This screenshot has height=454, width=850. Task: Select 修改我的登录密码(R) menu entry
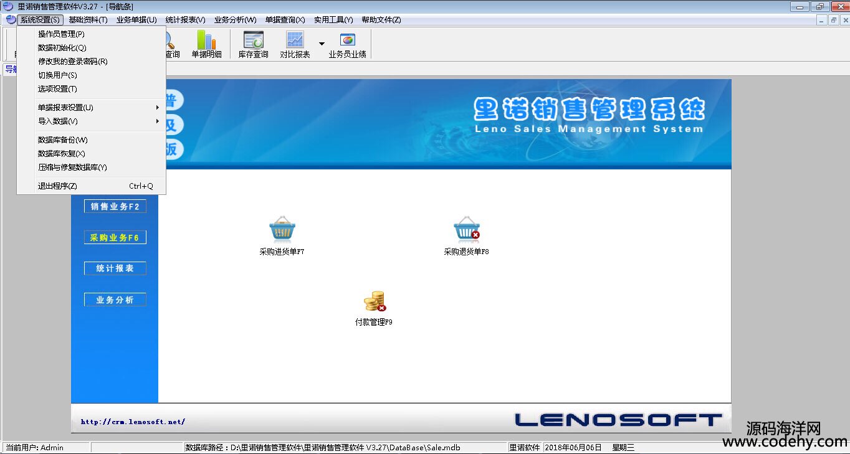pyautogui.click(x=92, y=62)
